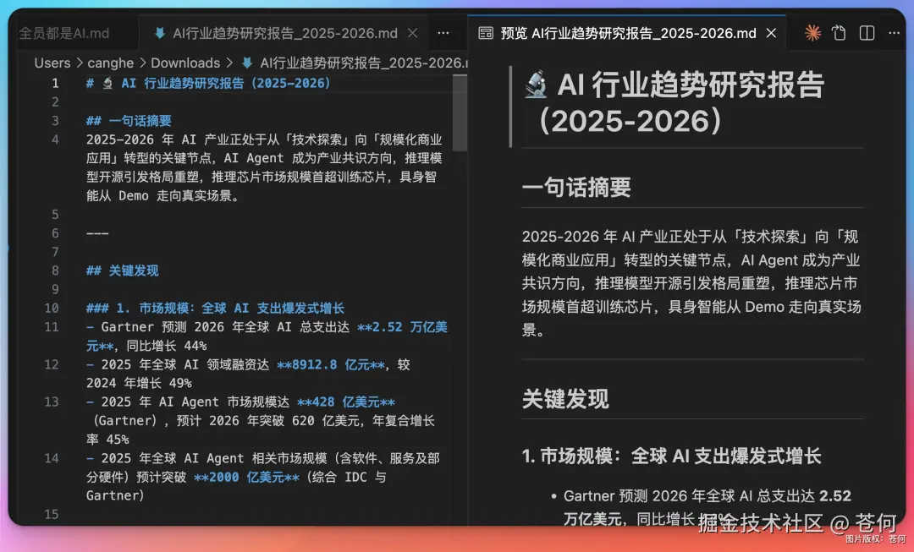Expand the Downloads breadcrumb dropdown
The image size is (914, 552).
pyautogui.click(x=185, y=63)
